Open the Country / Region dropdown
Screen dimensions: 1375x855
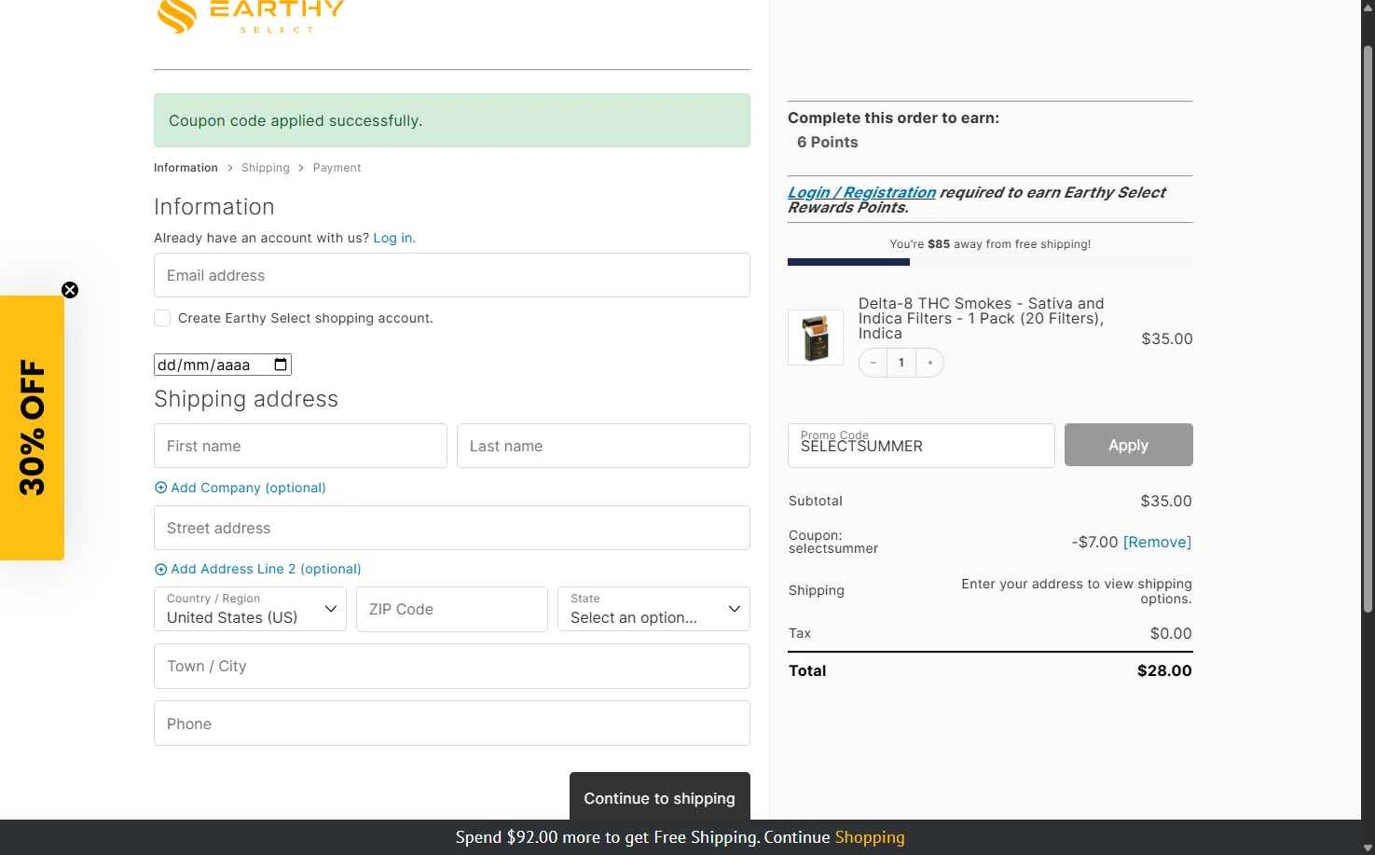pos(250,609)
